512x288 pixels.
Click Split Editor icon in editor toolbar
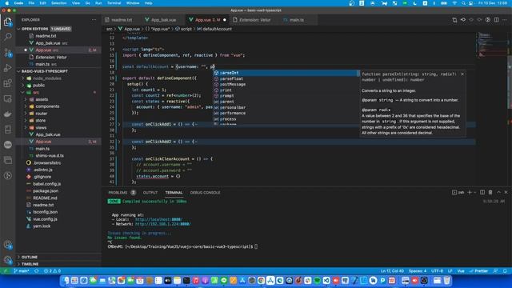click(x=496, y=20)
